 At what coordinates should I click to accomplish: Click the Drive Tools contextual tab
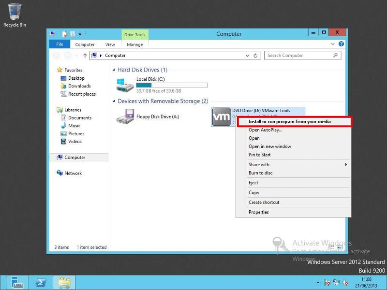(x=135, y=35)
